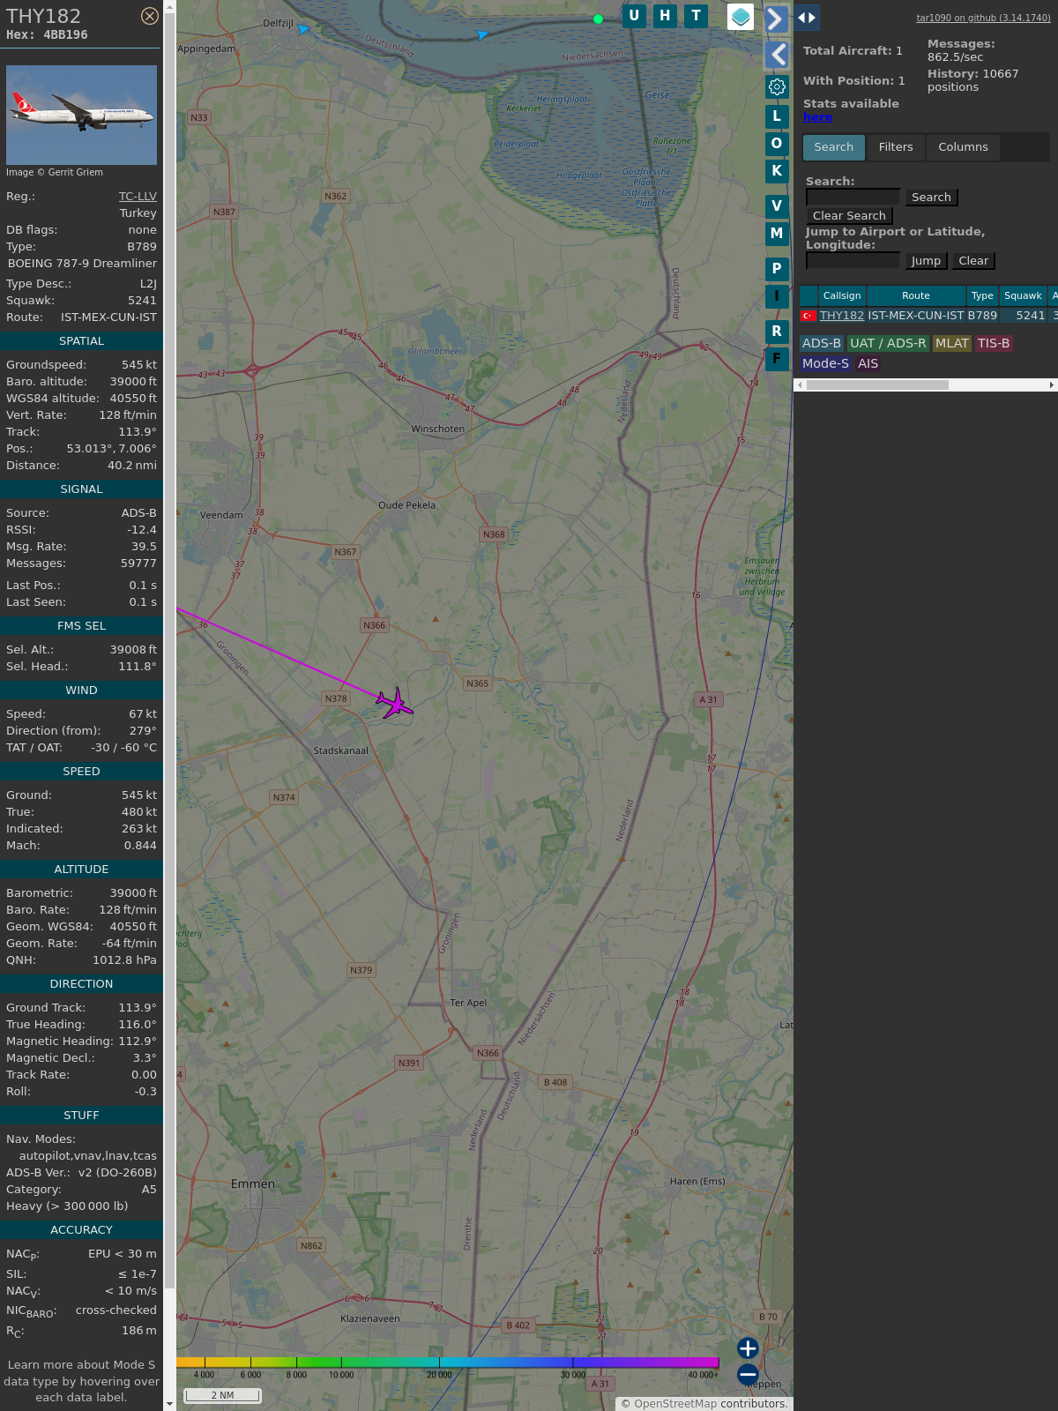This screenshot has width=1058, height=1411.
Task: Click the Turkish Airlines aircraft photo
Action: pos(81,115)
